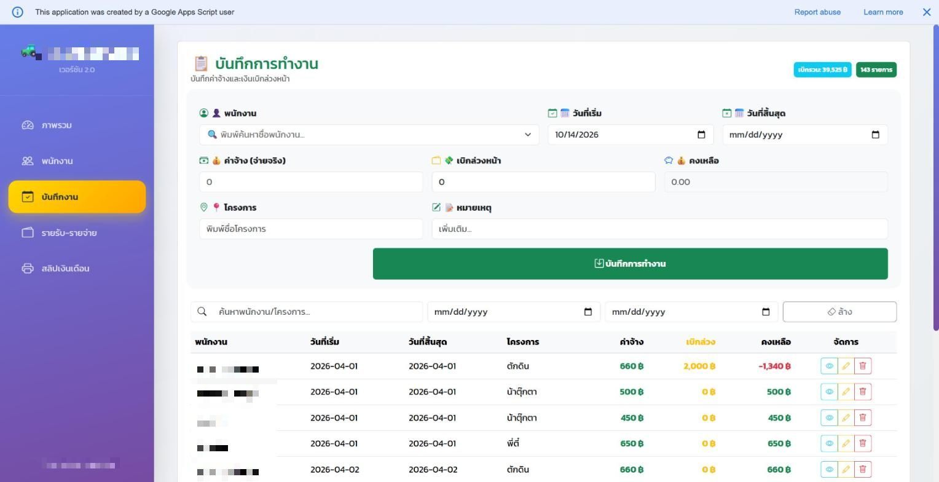Clear filters with the ล้าง button
Viewport: 939px width, 482px height.
(839, 312)
